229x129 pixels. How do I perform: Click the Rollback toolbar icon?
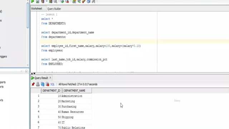click(x=67, y=1)
